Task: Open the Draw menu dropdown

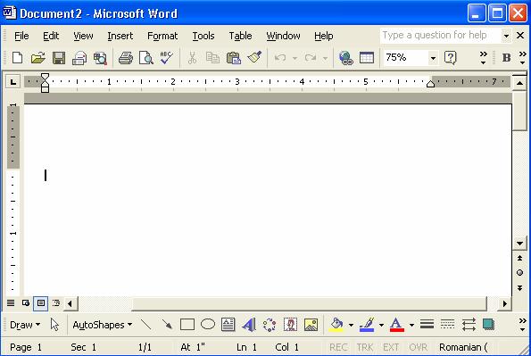Action: pos(25,325)
